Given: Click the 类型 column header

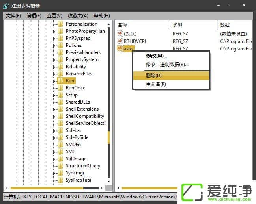Looking at the screenshot, I should 178,25.
